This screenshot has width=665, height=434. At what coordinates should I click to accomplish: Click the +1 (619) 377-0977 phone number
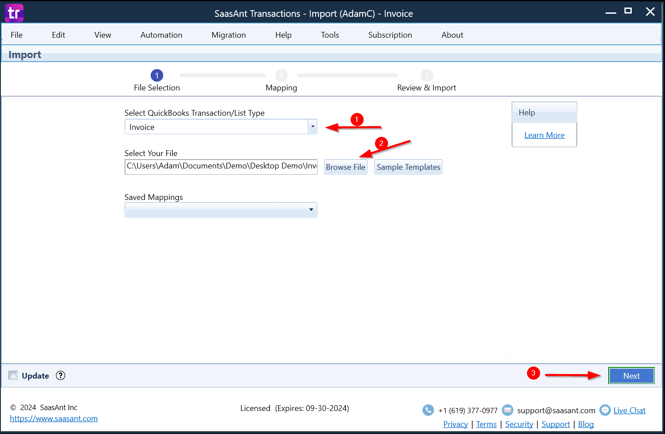(x=468, y=411)
